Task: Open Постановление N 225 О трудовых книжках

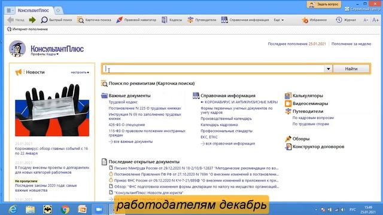Action: [x=145, y=108]
